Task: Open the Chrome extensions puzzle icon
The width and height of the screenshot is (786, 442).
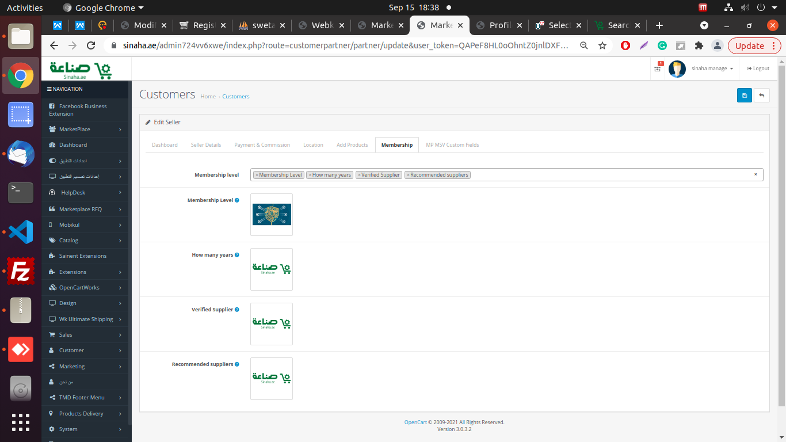Action: click(x=699, y=45)
